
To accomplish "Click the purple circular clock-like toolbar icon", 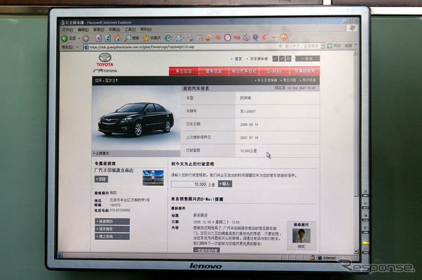I will coord(227,38).
